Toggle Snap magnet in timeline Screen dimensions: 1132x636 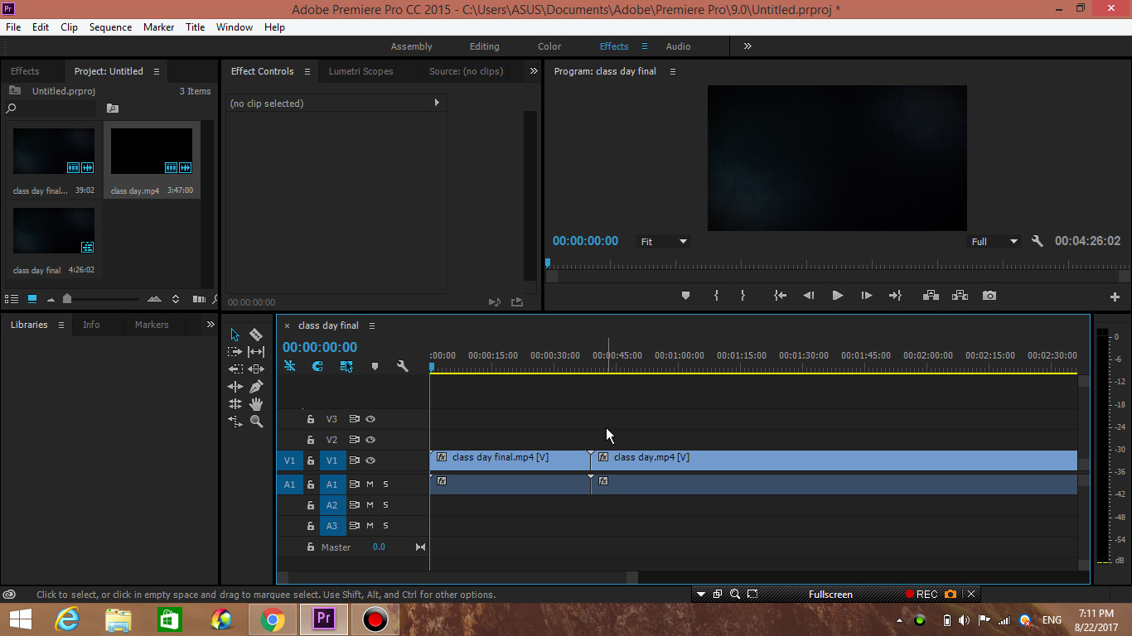coord(317,366)
